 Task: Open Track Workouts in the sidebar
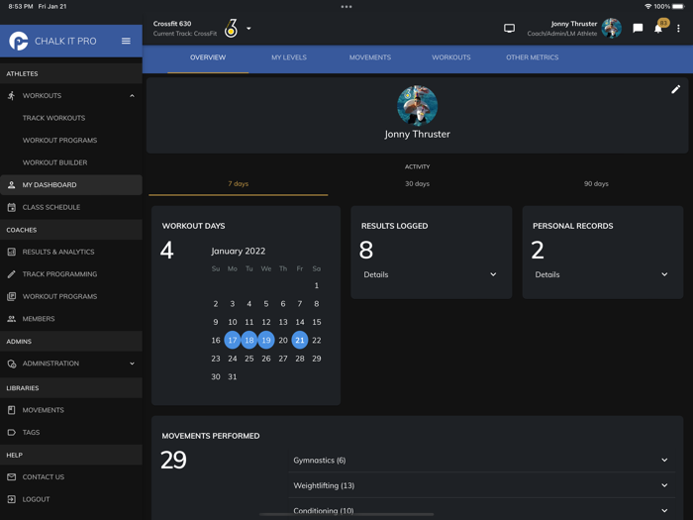pyautogui.click(x=53, y=118)
